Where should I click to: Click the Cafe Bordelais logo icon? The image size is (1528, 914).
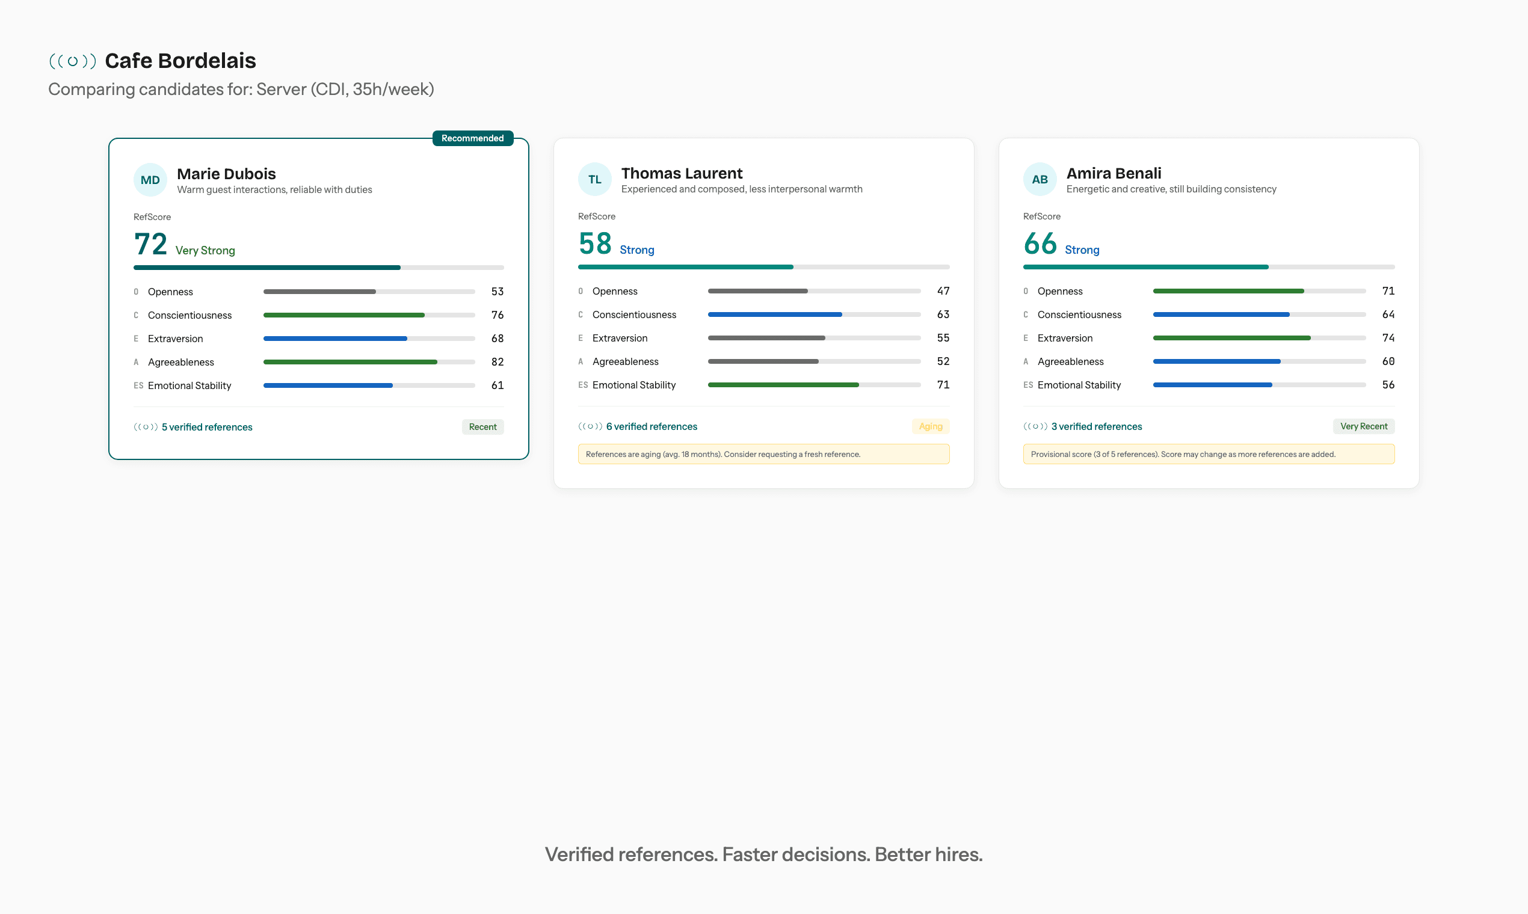tap(73, 60)
